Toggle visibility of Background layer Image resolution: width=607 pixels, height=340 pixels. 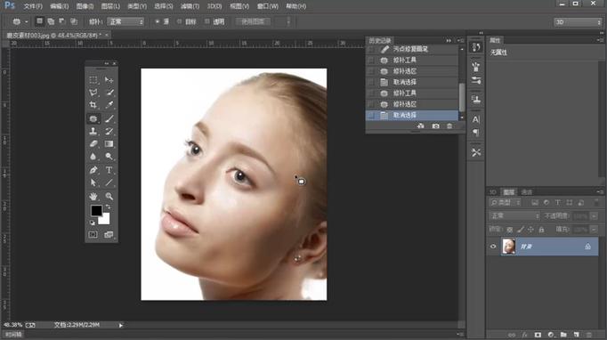click(493, 247)
